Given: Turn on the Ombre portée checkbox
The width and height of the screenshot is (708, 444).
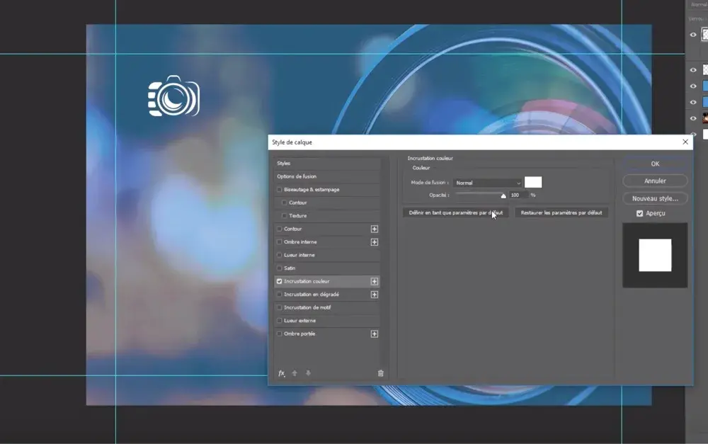Looking at the screenshot, I should pyautogui.click(x=279, y=334).
